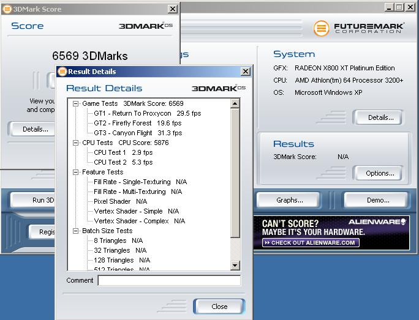Image resolution: width=419 pixels, height=320 pixels.
Task: Collapse the CPU Tests tree node
Action: click(x=75, y=143)
